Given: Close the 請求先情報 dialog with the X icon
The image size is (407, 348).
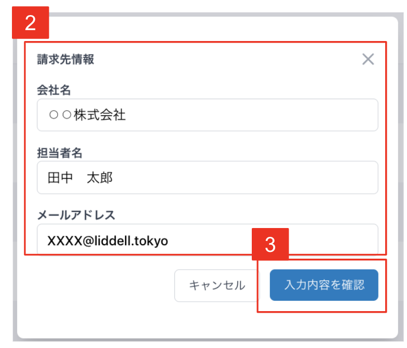Looking at the screenshot, I should pos(368,59).
